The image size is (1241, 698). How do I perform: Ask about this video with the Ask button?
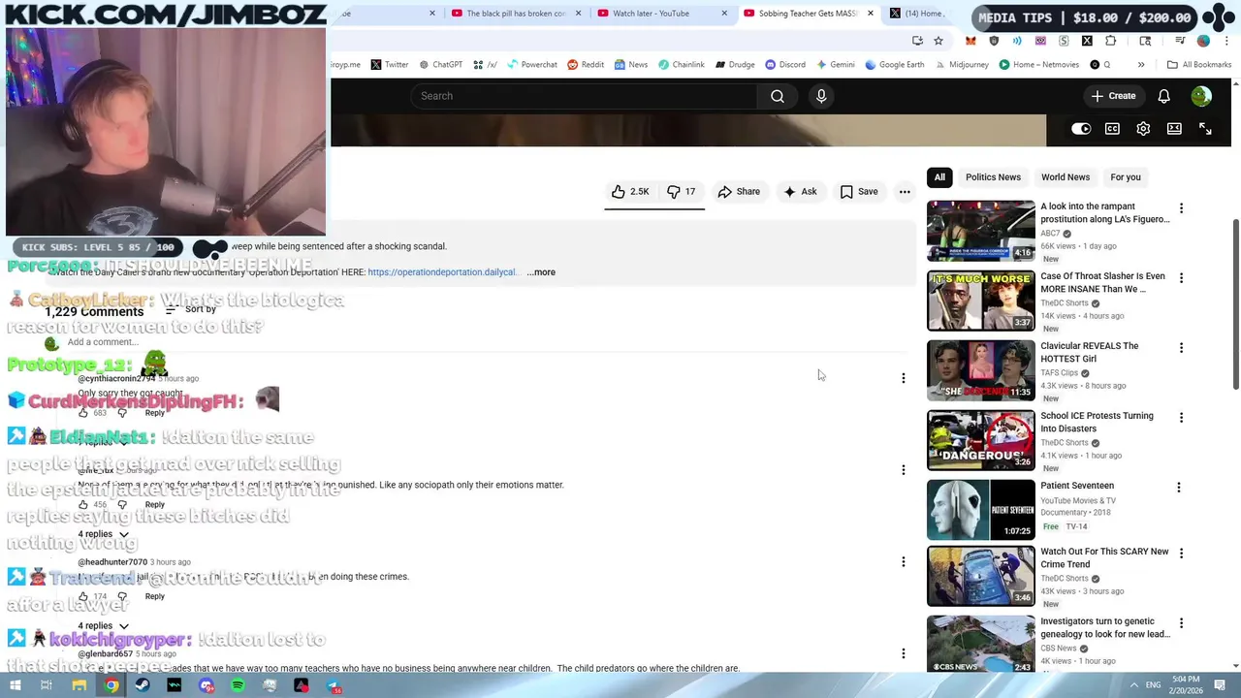(800, 192)
